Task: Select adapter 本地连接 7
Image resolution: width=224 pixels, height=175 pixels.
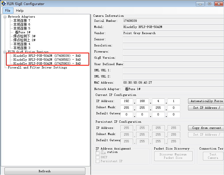Action: [22, 20]
